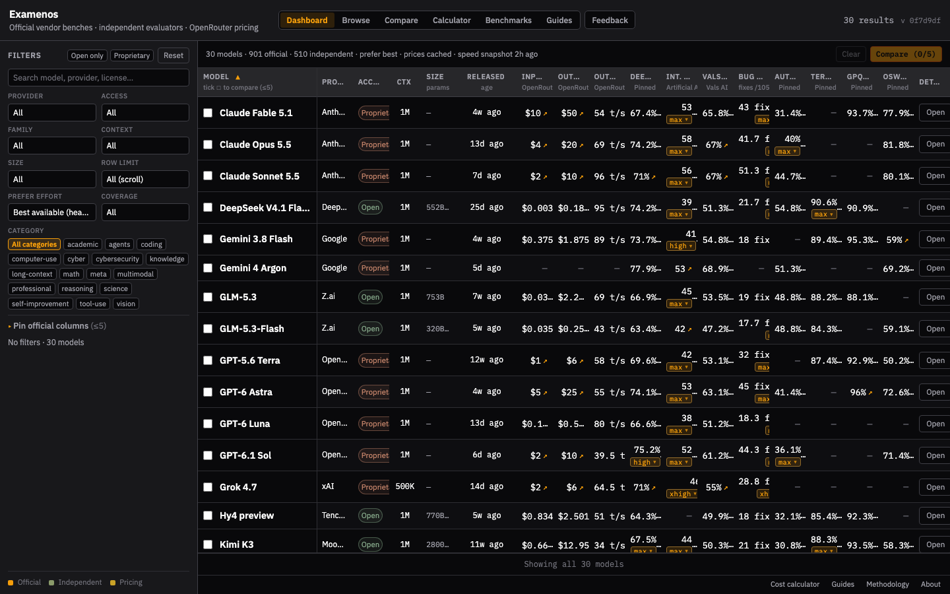Filter by the multimodal category
The image size is (950, 594).
point(135,274)
